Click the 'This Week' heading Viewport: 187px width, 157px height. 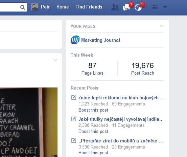point(82,55)
